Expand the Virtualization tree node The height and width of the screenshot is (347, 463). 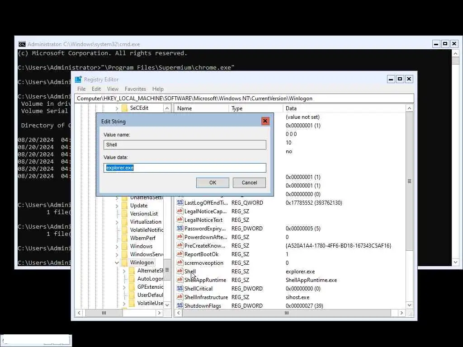tap(117, 222)
